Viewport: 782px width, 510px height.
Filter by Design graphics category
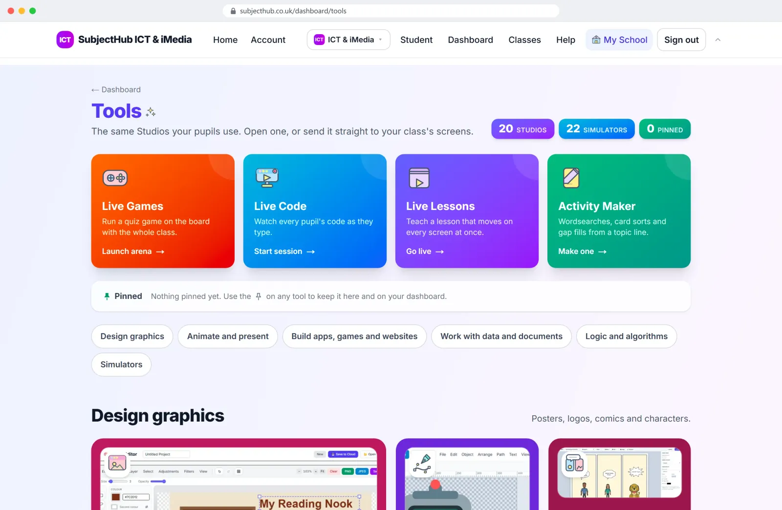point(132,336)
